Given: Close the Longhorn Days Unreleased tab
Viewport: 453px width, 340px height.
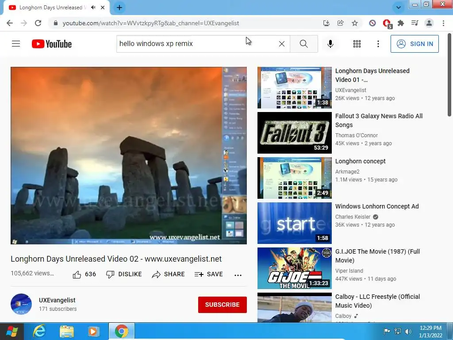Looking at the screenshot, I should coord(103,8).
